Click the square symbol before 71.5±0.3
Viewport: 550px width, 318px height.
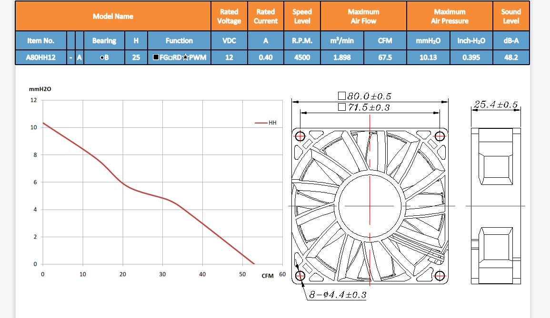pyautogui.click(x=341, y=107)
